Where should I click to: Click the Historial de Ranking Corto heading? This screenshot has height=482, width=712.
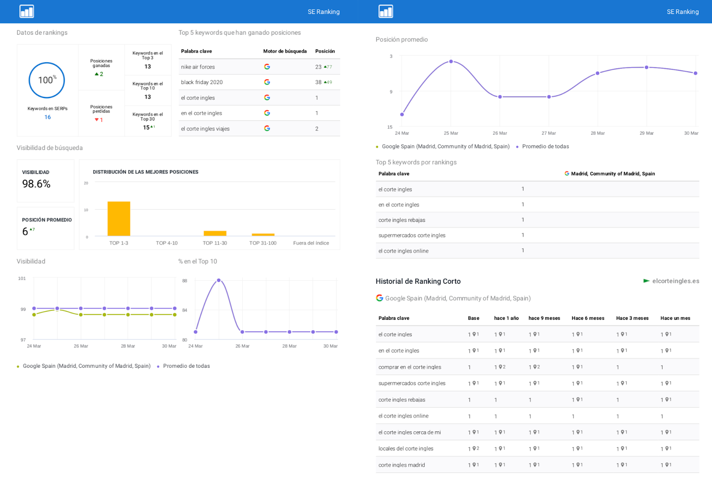click(418, 281)
